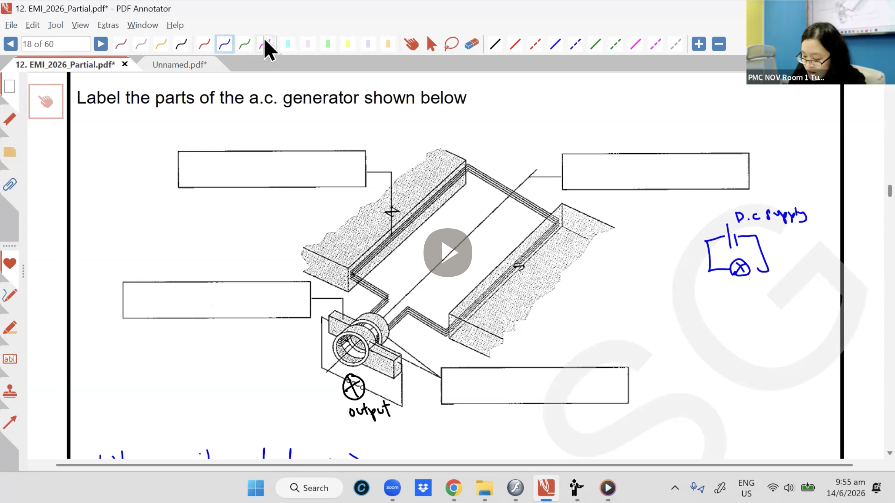Choose the green highlighter
Screen dimensions: 895x503
pyautogui.click(x=328, y=44)
